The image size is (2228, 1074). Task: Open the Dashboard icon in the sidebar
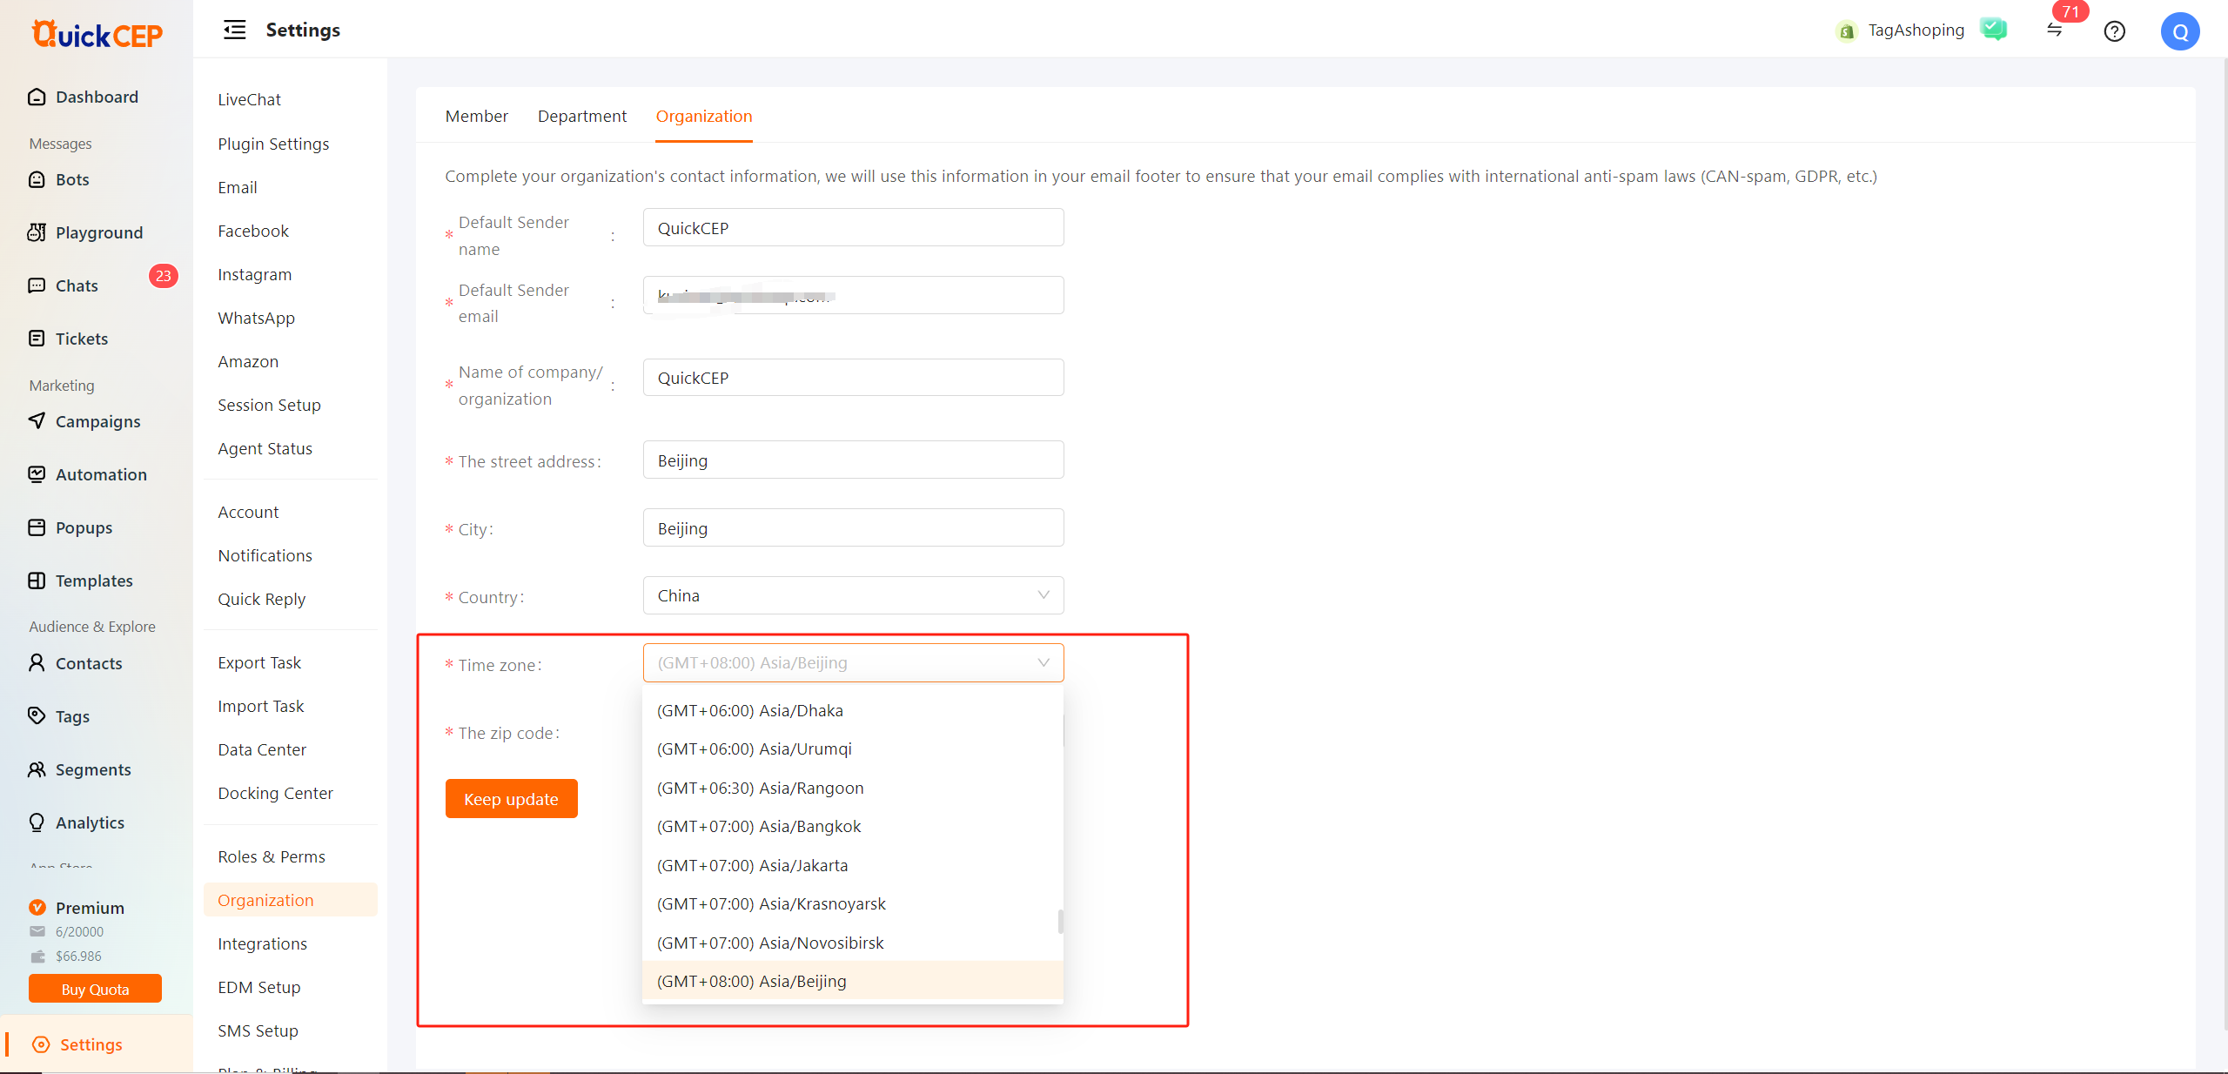pos(37,97)
